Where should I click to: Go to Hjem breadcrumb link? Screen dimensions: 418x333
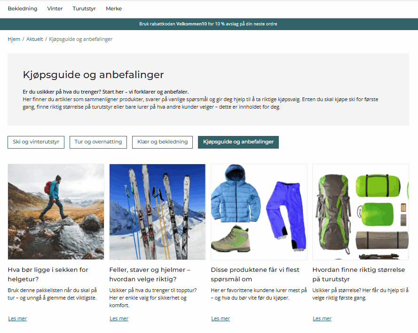(14, 39)
